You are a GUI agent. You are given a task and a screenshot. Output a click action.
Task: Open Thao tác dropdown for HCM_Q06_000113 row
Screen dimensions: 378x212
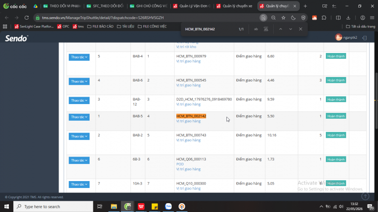(x=79, y=160)
